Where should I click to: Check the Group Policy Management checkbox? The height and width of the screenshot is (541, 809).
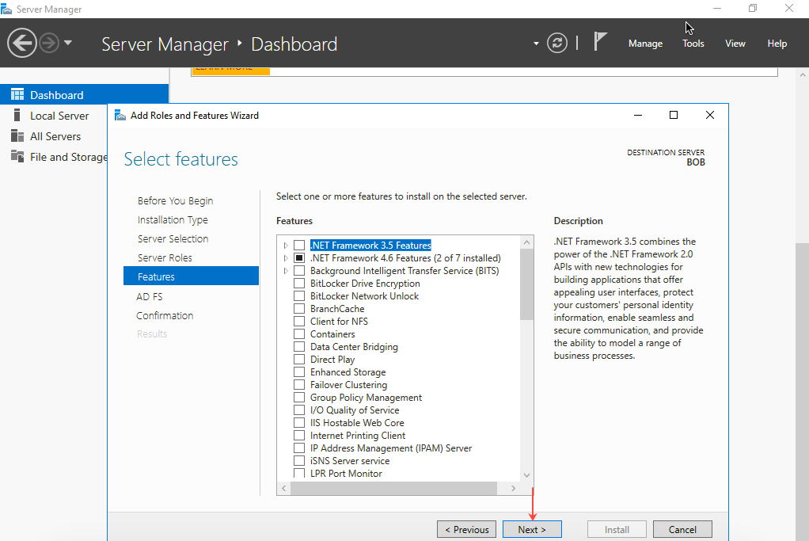coord(299,398)
